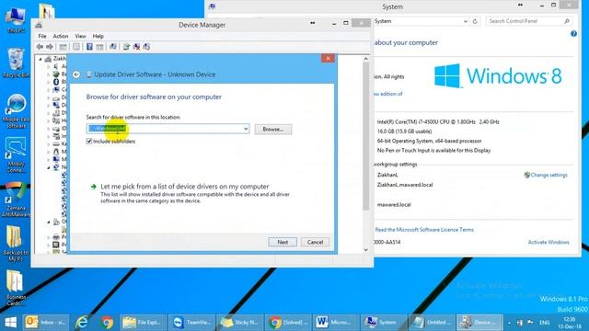
Task: Select the Recycle Bin desktop icon
Action: (x=16, y=63)
